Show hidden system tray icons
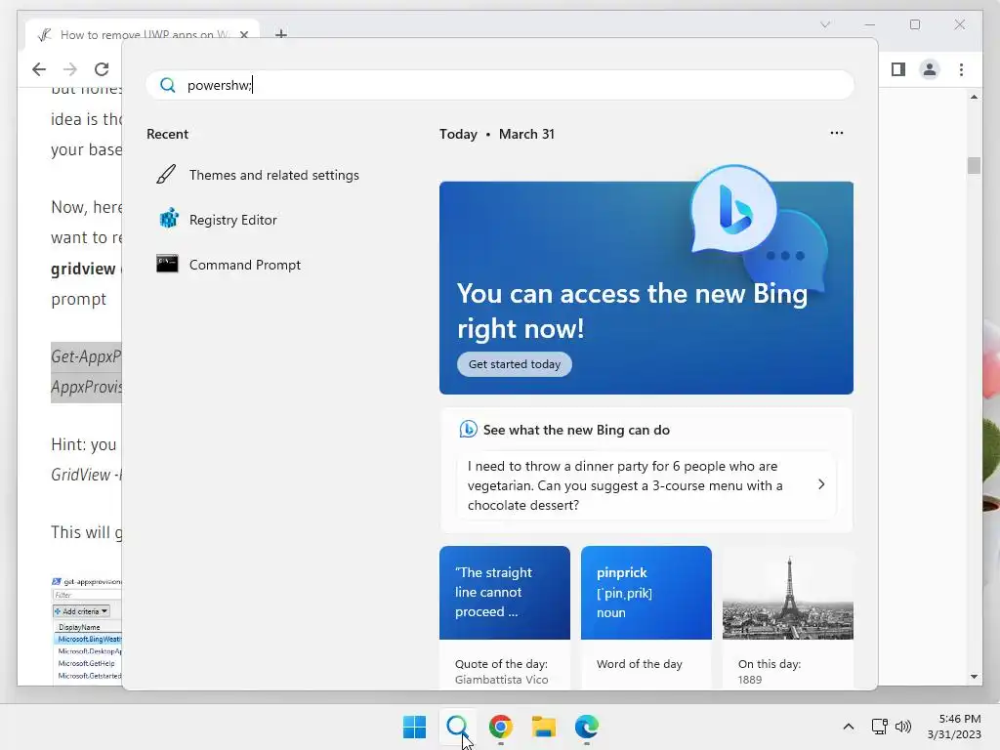Screen dimensions: 1000x750 click(849, 727)
